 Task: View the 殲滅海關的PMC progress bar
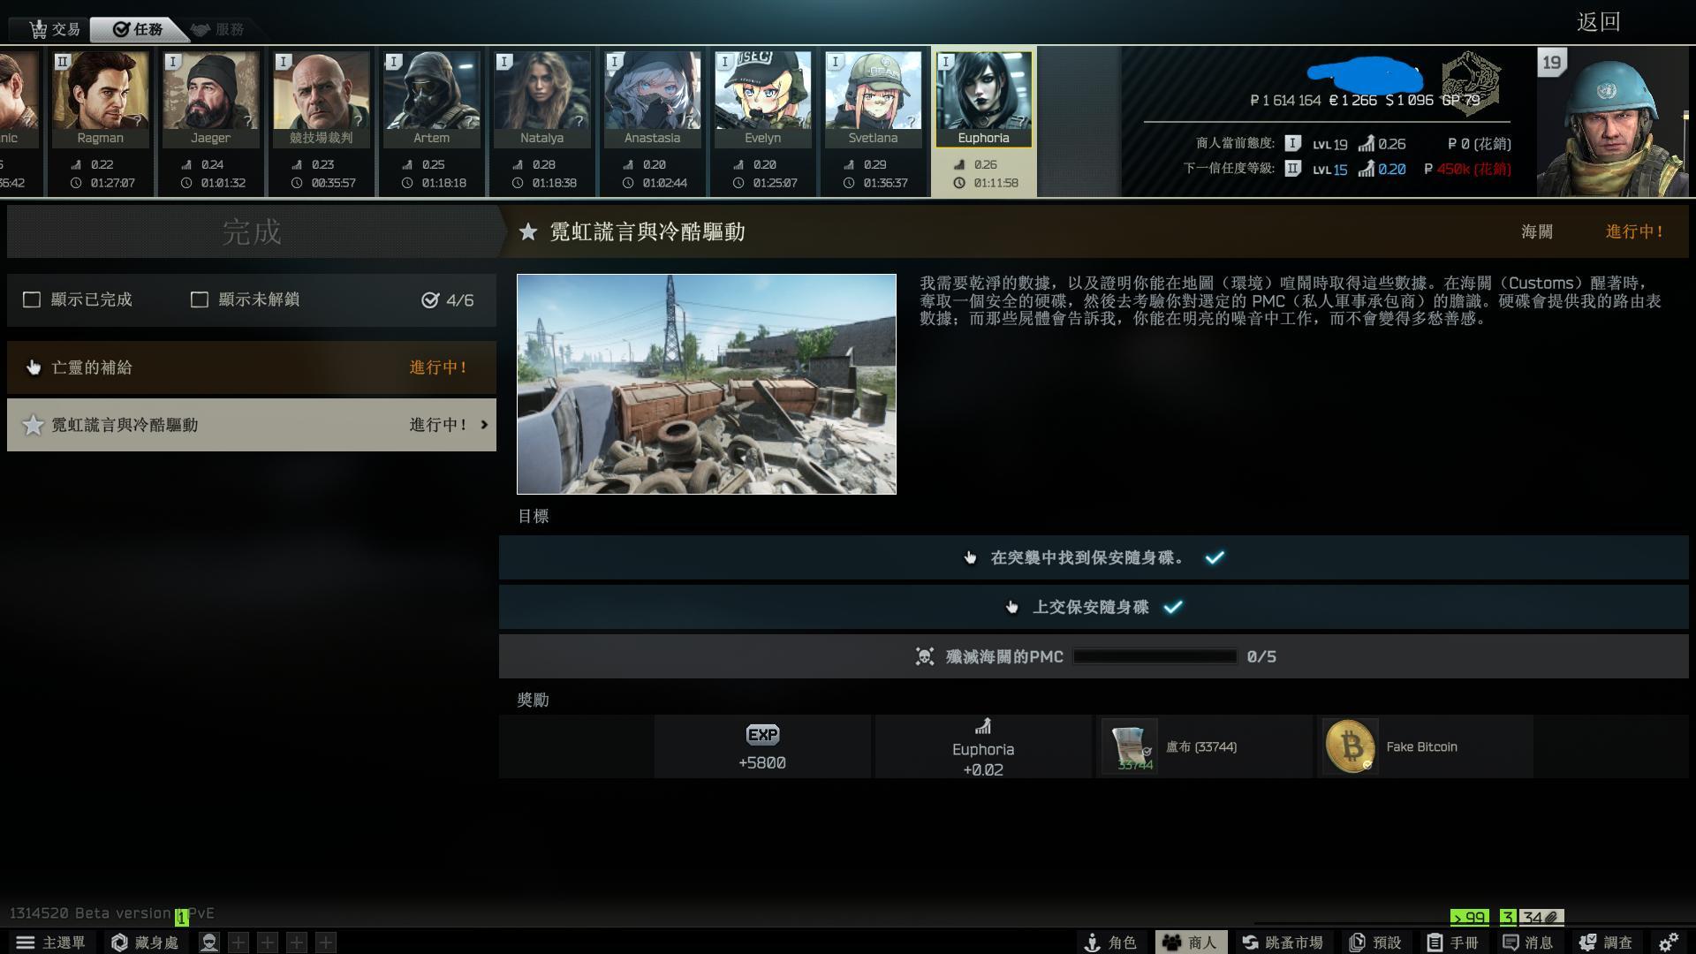point(1153,656)
